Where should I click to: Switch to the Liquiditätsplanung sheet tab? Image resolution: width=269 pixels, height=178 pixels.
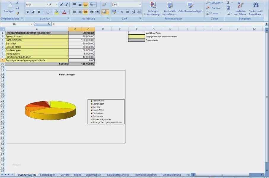118,175
